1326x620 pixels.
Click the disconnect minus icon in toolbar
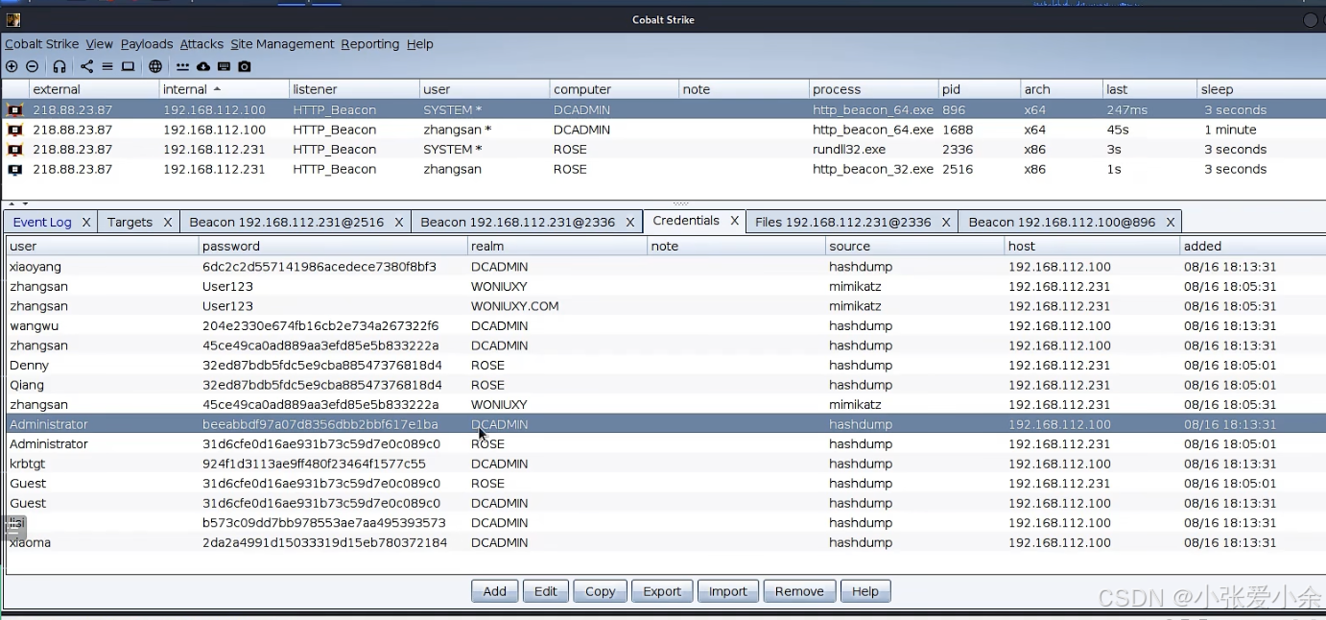tap(32, 66)
